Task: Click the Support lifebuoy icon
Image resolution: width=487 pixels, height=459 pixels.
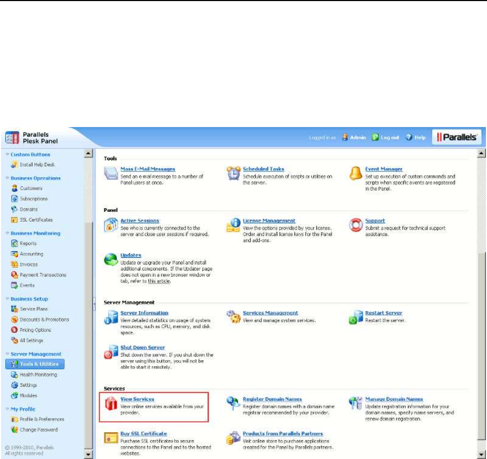Action: click(356, 225)
